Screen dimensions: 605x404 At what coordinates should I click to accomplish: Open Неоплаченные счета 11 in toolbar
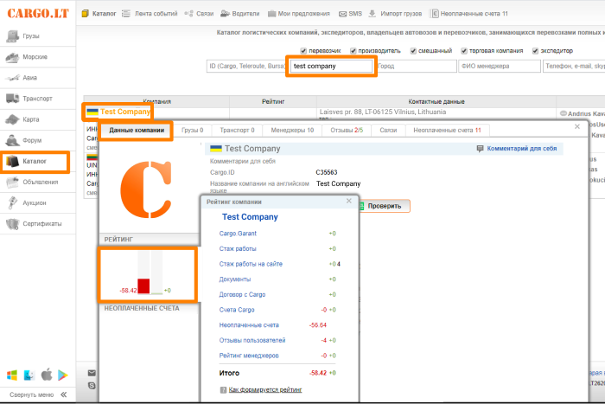pyautogui.click(x=469, y=14)
